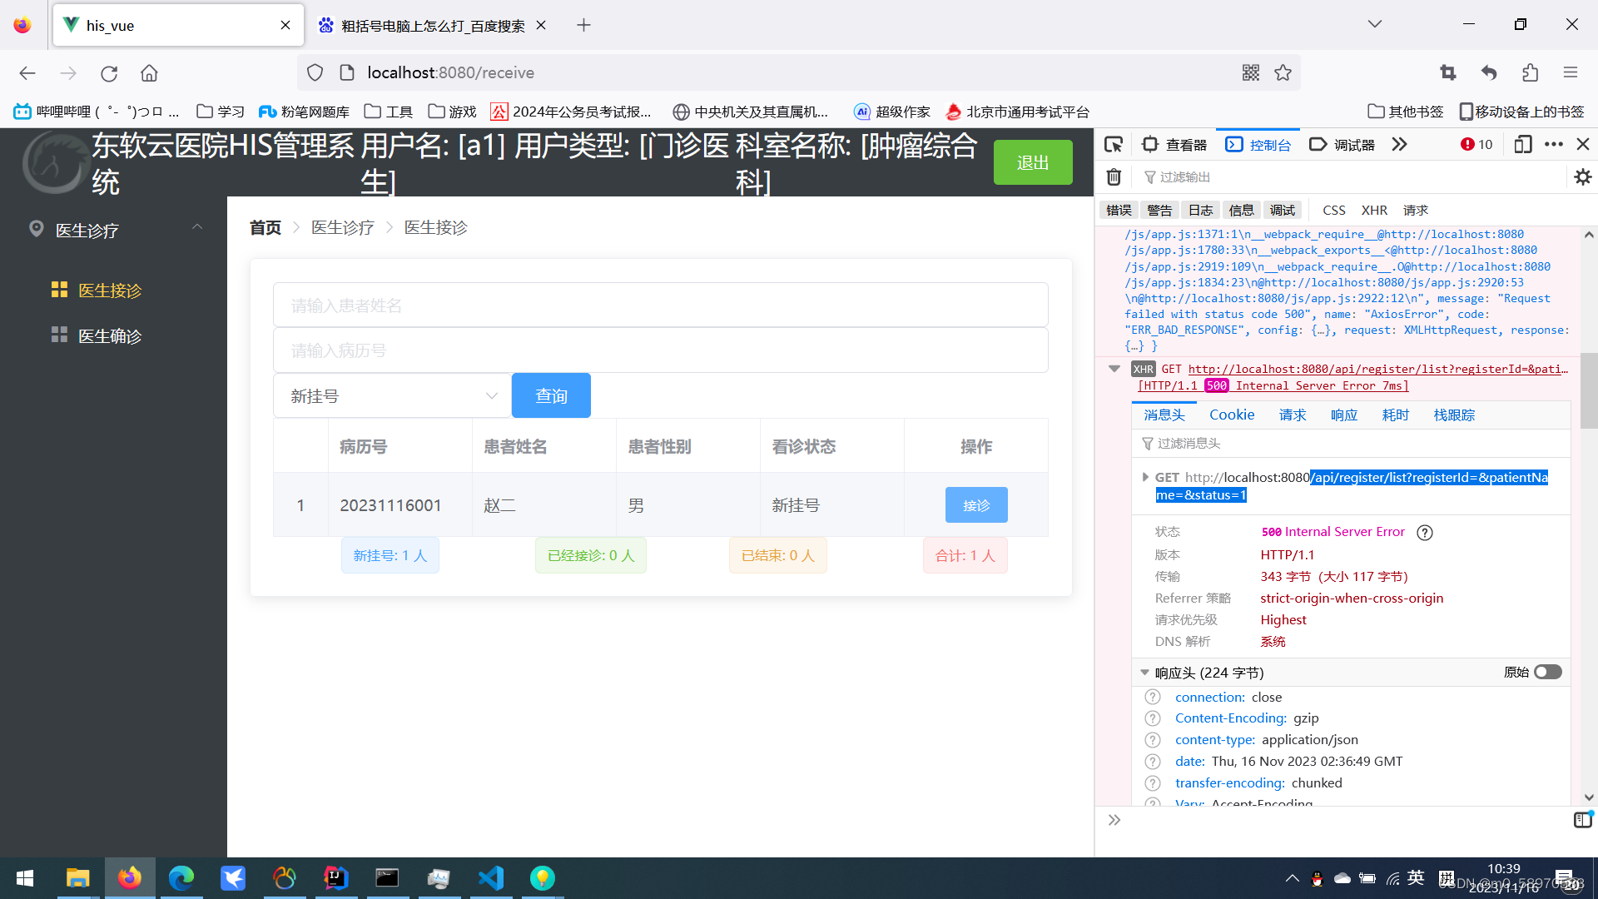
Task: Toggle responsive design mode icon
Action: coord(1522,144)
